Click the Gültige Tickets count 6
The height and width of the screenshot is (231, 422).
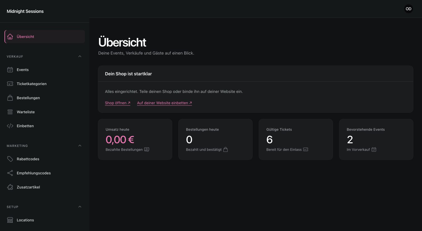coord(270,139)
